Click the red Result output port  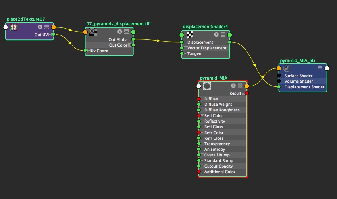pyautogui.click(x=247, y=93)
